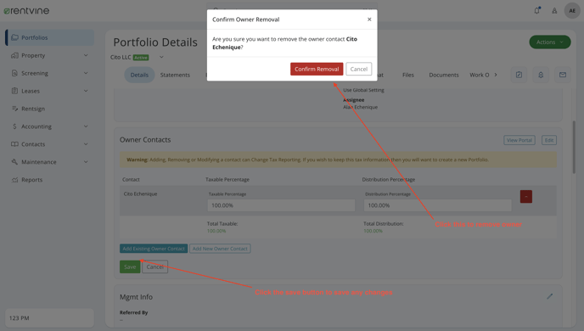The image size is (584, 331).
Task: Switch to the Details tab
Action: tap(139, 75)
